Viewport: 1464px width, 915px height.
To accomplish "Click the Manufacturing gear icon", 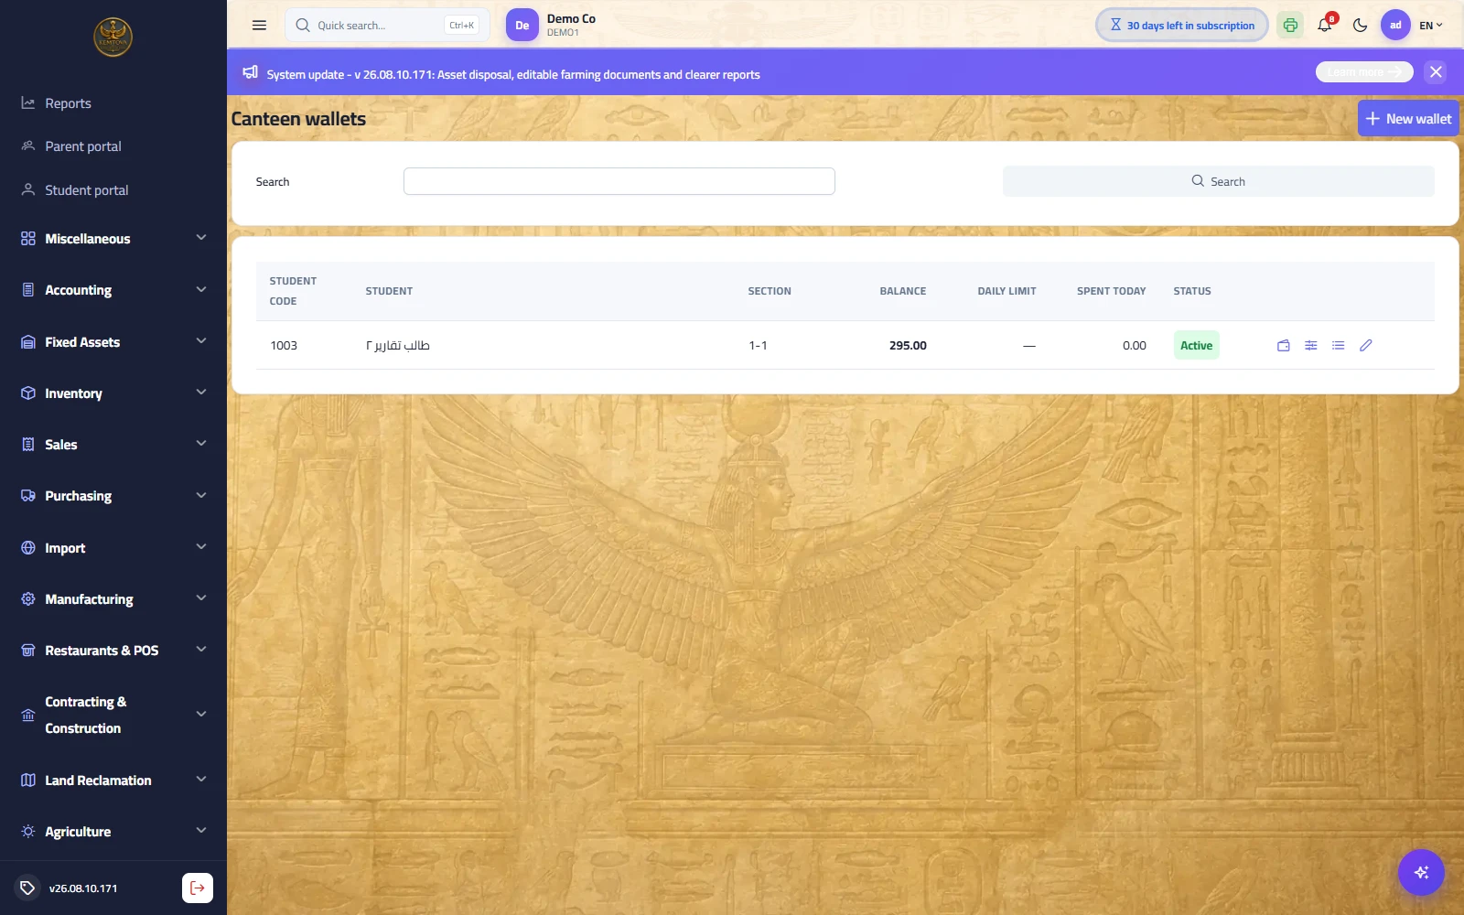I will click(x=28, y=599).
